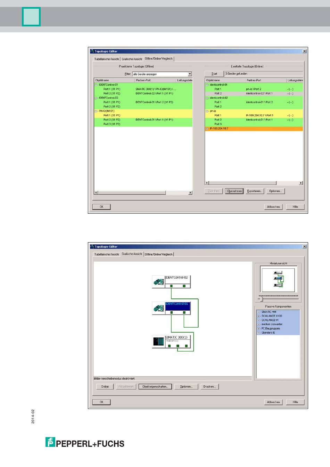Close the graphic view Topologie-Editor window

[304, 246]
